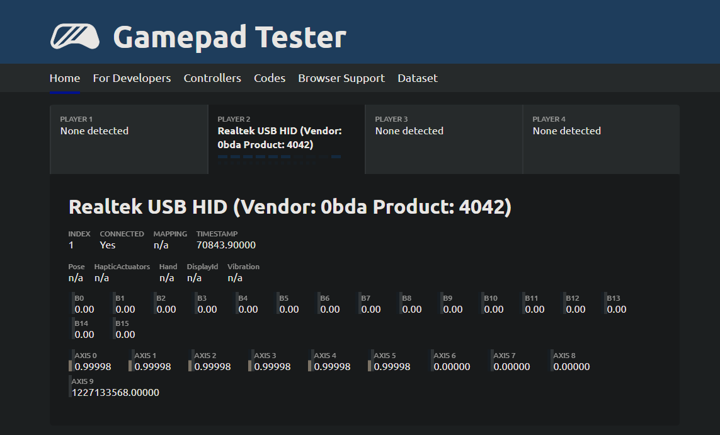Go to the Controllers page
Image resolution: width=720 pixels, height=435 pixels.
click(x=212, y=78)
